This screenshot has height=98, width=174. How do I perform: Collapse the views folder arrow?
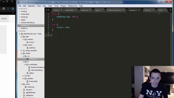(x=21, y=84)
